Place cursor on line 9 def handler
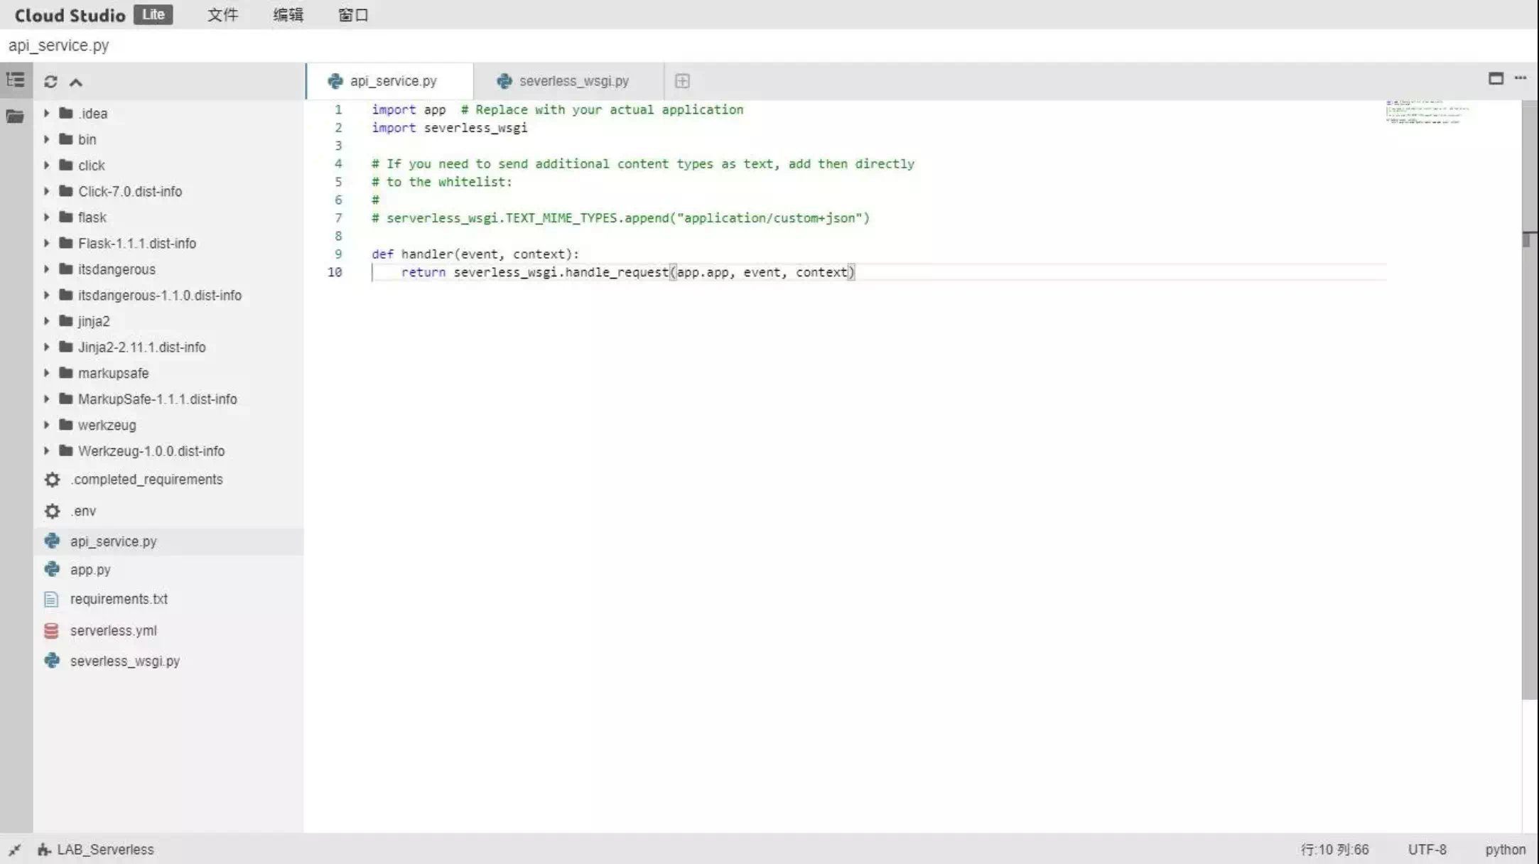This screenshot has width=1539, height=864. [475, 254]
